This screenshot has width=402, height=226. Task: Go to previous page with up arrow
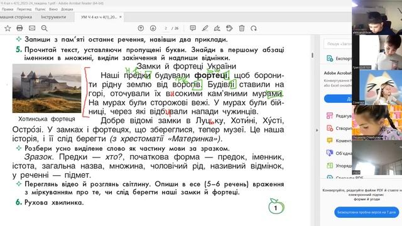point(141,28)
